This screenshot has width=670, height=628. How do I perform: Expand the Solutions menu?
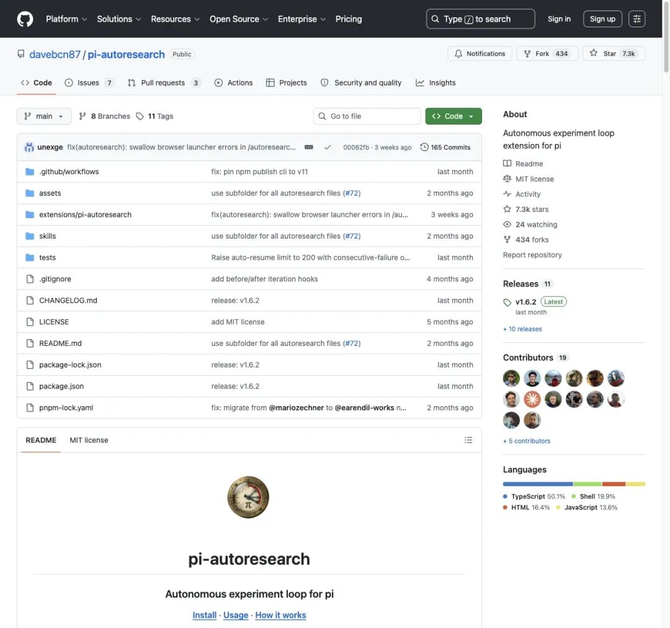(118, 19)
